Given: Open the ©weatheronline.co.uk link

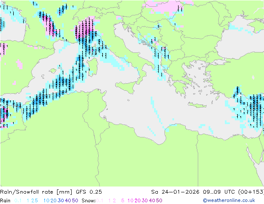Looking at the screenshot, I should click(x=229, y=201).
